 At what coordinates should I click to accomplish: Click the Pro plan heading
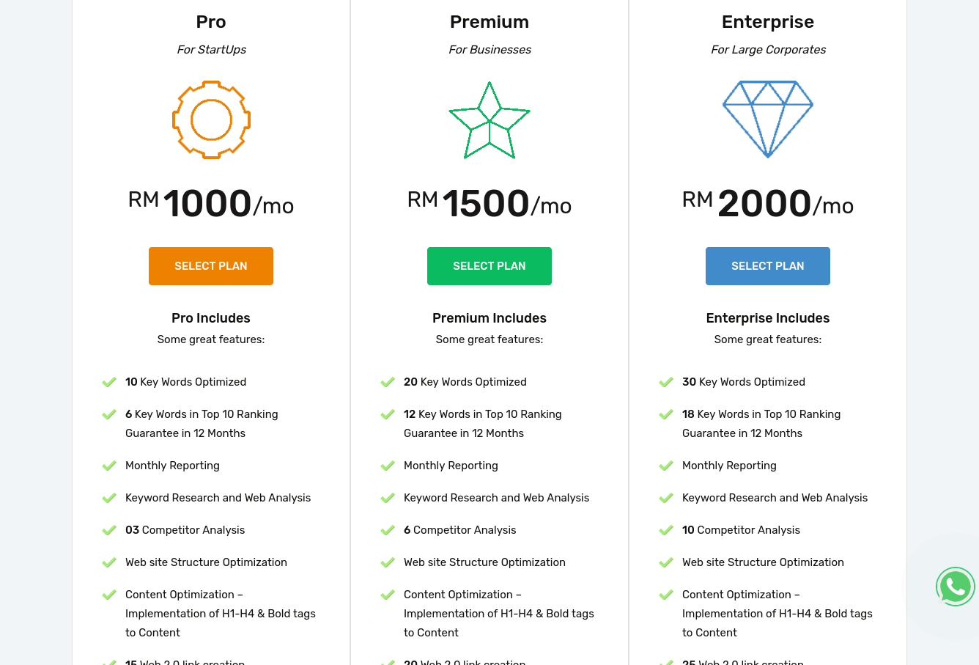pos(211,22)
